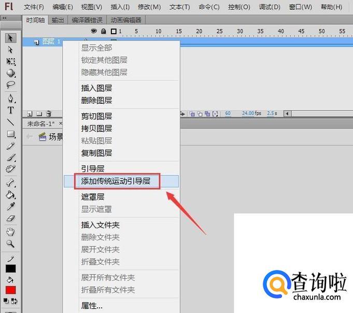Open the 插入(I) menu
The height and width of the screenshot is (313, 353).
pos(120,7)
